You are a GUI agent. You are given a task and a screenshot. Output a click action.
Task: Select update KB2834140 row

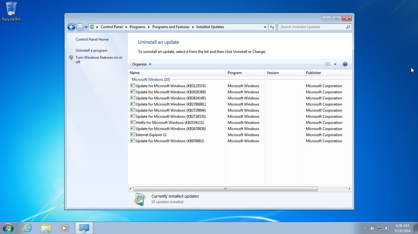tap(240, 98)
